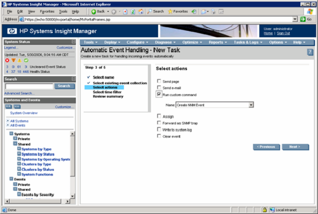Minimize the System Status panel

tap(73, 42)
